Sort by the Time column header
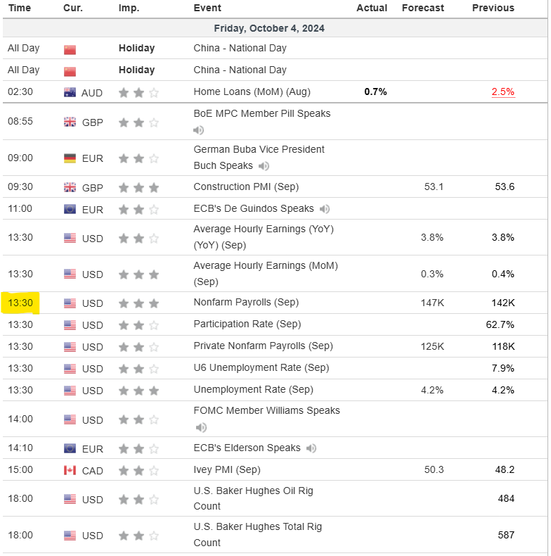The image size is (551, 556). (19, 8)
